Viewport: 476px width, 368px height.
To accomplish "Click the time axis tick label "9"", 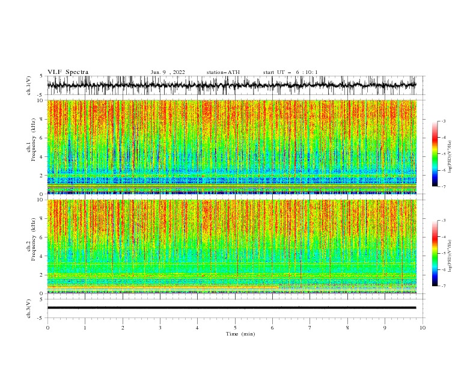I will (385, 328).
